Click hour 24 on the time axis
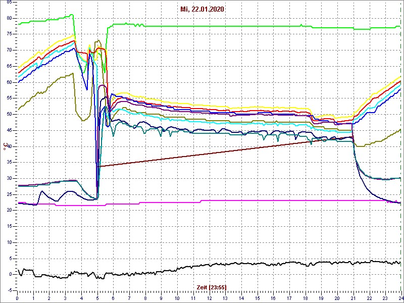This screenshot has height=303, width=404. coord(400,297)
